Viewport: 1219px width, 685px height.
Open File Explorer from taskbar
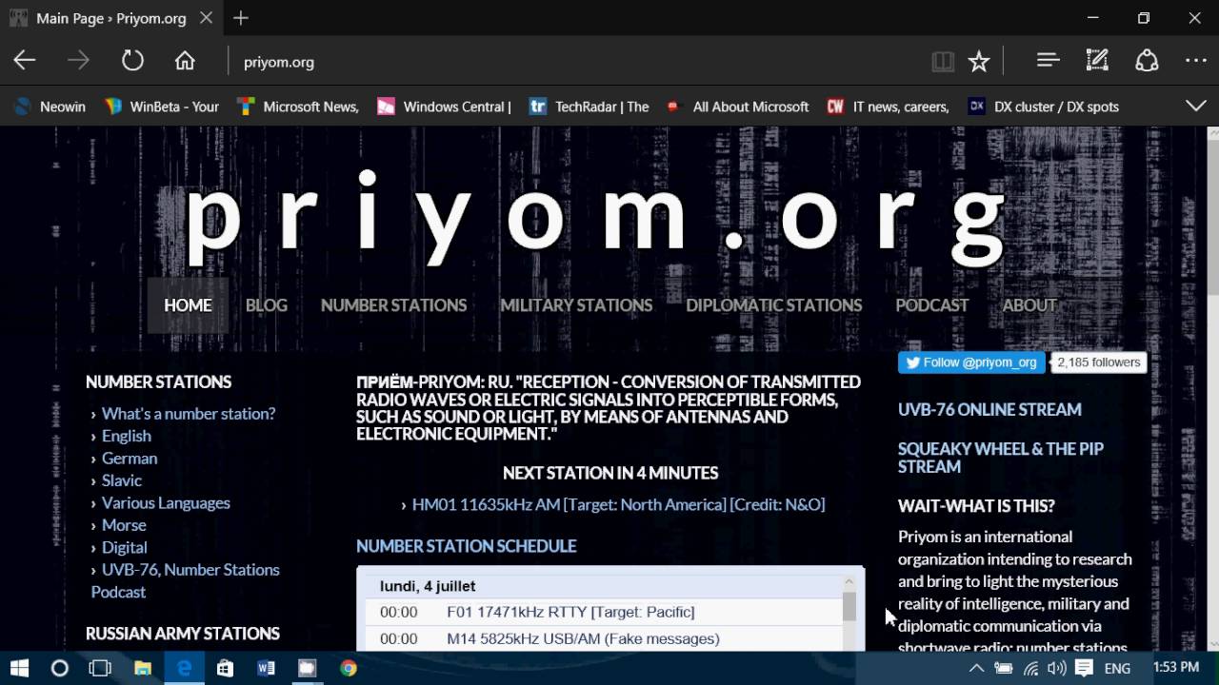coord(142,668)
